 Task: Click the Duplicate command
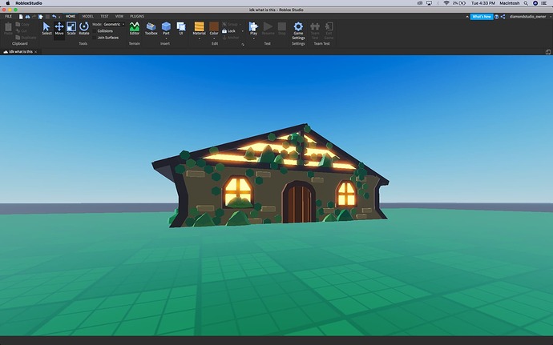[x=26, y=38]
